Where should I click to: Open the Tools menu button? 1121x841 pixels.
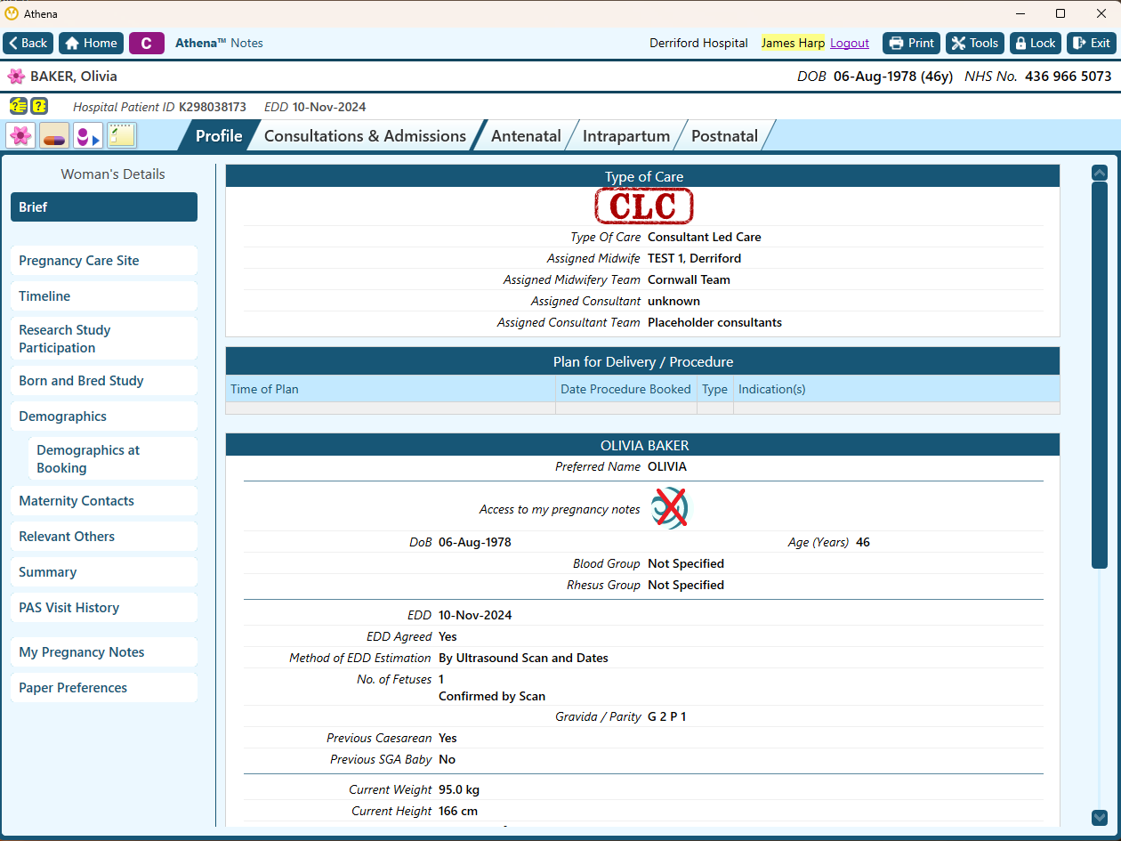975,43
